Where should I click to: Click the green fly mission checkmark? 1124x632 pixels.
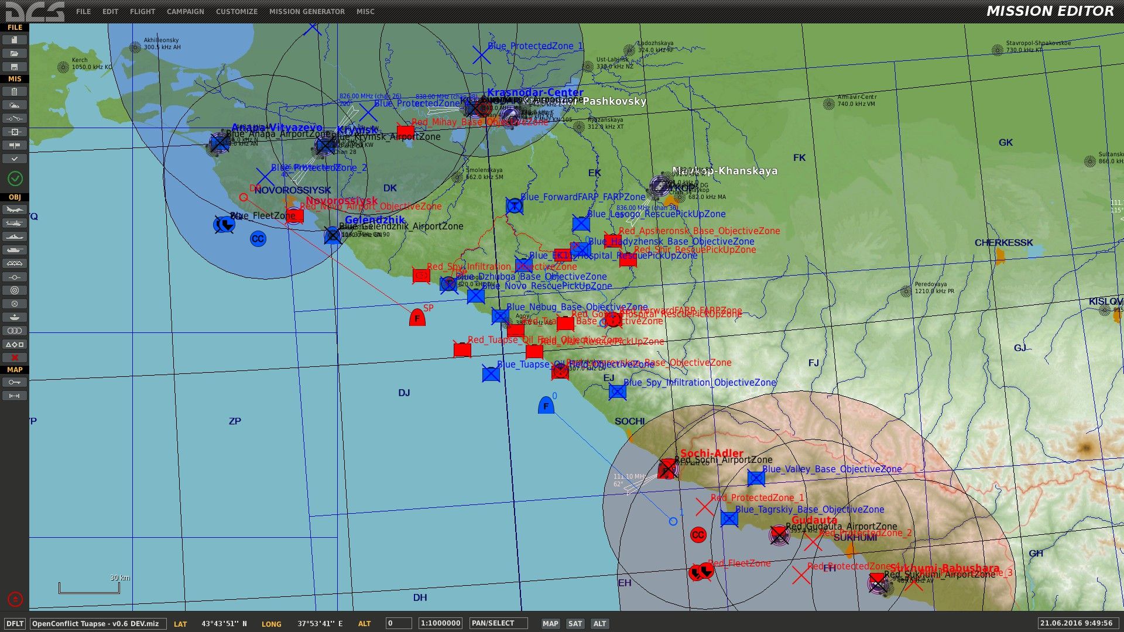tap(15, 178)
